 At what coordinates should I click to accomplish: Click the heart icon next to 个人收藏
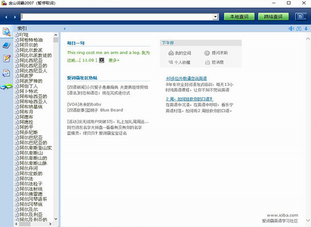coord(171,62)
